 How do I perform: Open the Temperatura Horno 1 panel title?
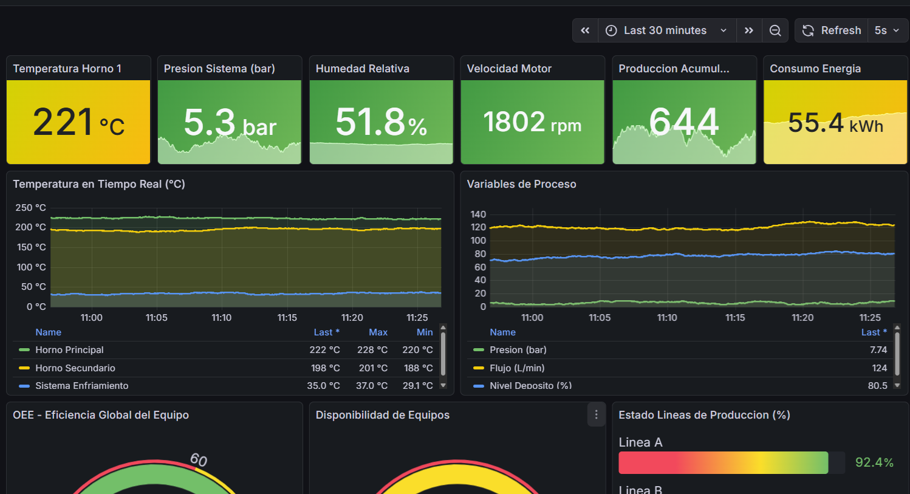pos(67,69)
